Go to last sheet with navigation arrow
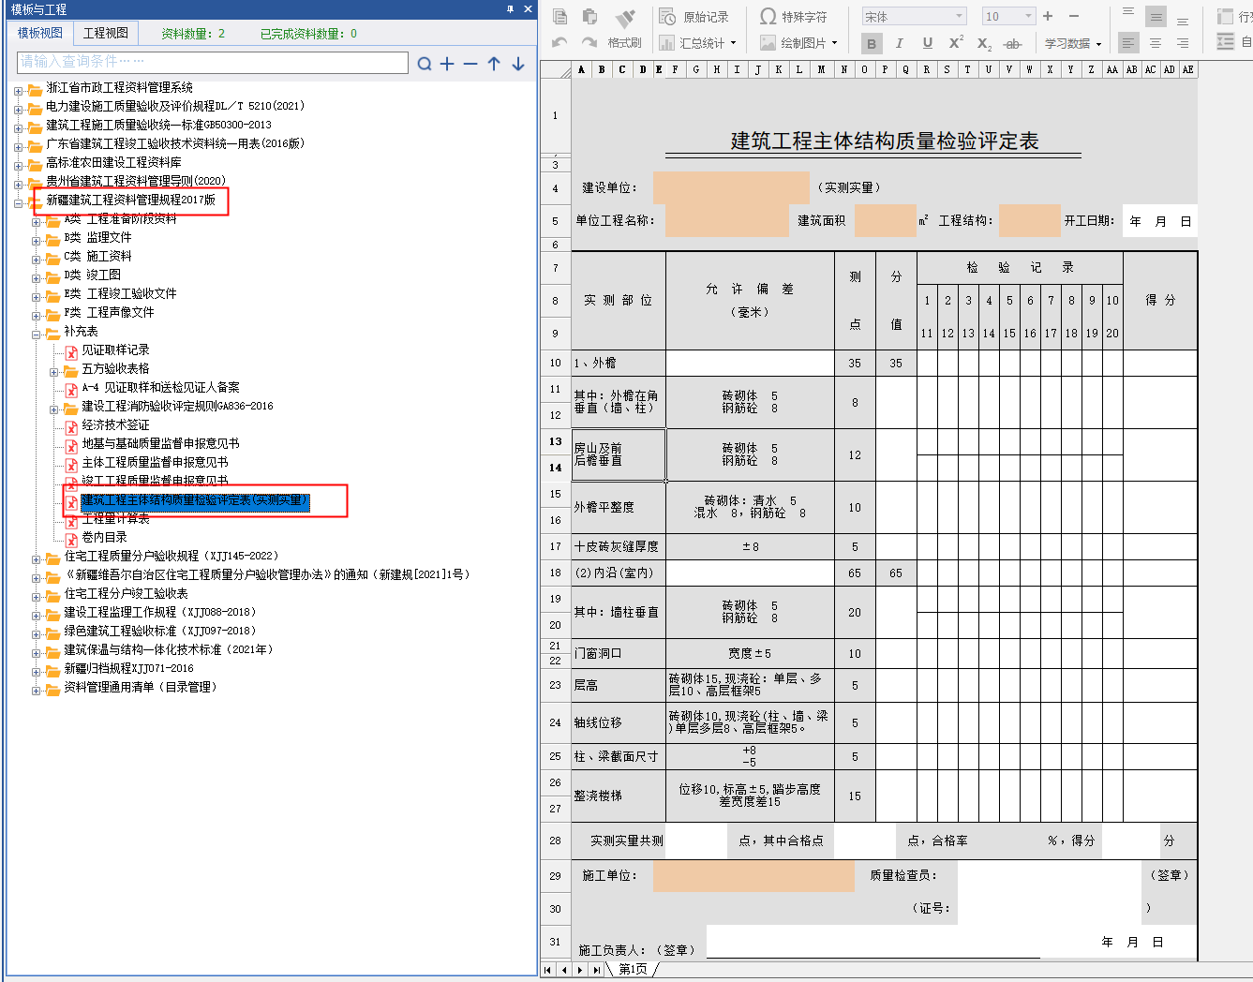Screen dimensions: 1253x982 (x=597, y=970)
